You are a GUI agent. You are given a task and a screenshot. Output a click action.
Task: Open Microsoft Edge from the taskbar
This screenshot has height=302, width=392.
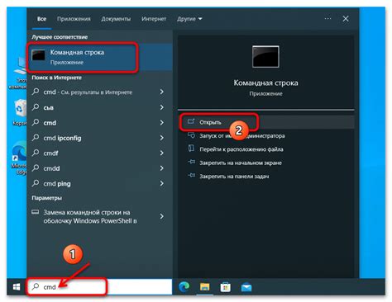pyautogui.click(x=184, y=287)
